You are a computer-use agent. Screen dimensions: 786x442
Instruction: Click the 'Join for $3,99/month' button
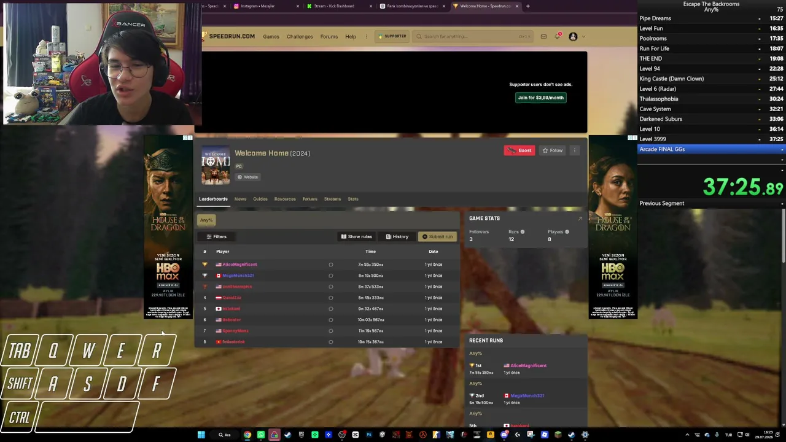pos(540,98)
